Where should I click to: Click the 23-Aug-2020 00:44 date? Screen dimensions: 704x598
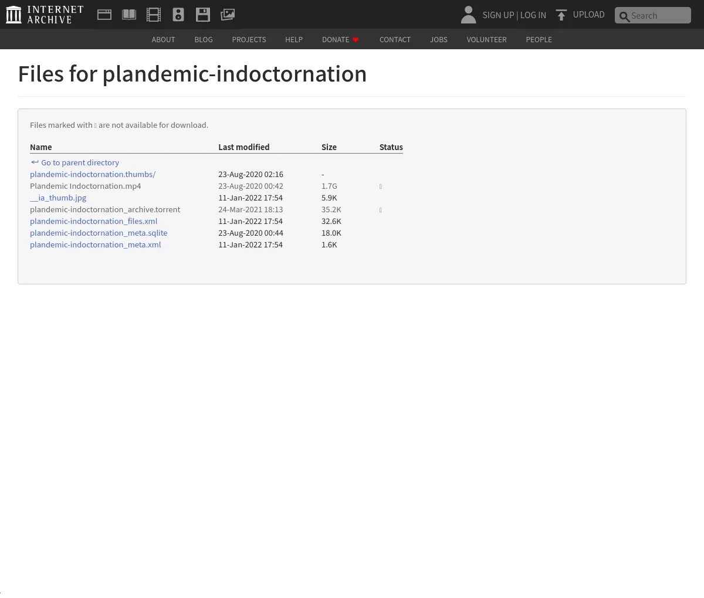pos(251,233)
